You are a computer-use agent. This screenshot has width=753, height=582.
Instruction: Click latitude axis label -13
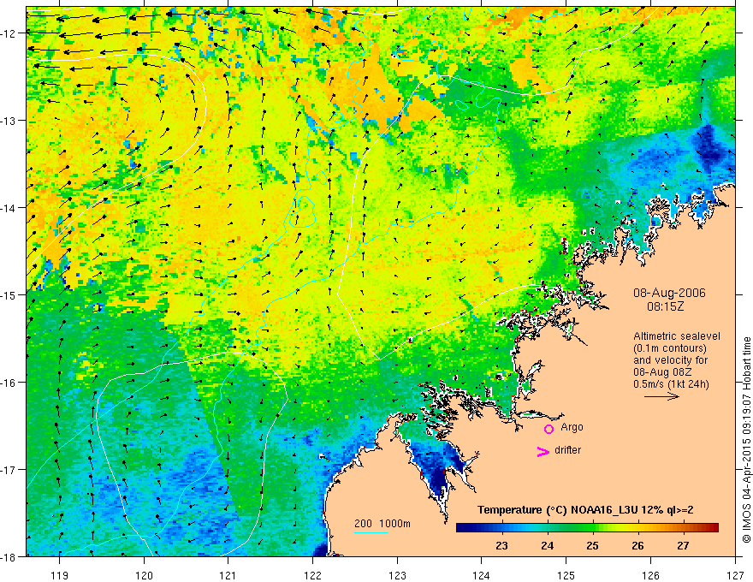(x=9, y=121)
